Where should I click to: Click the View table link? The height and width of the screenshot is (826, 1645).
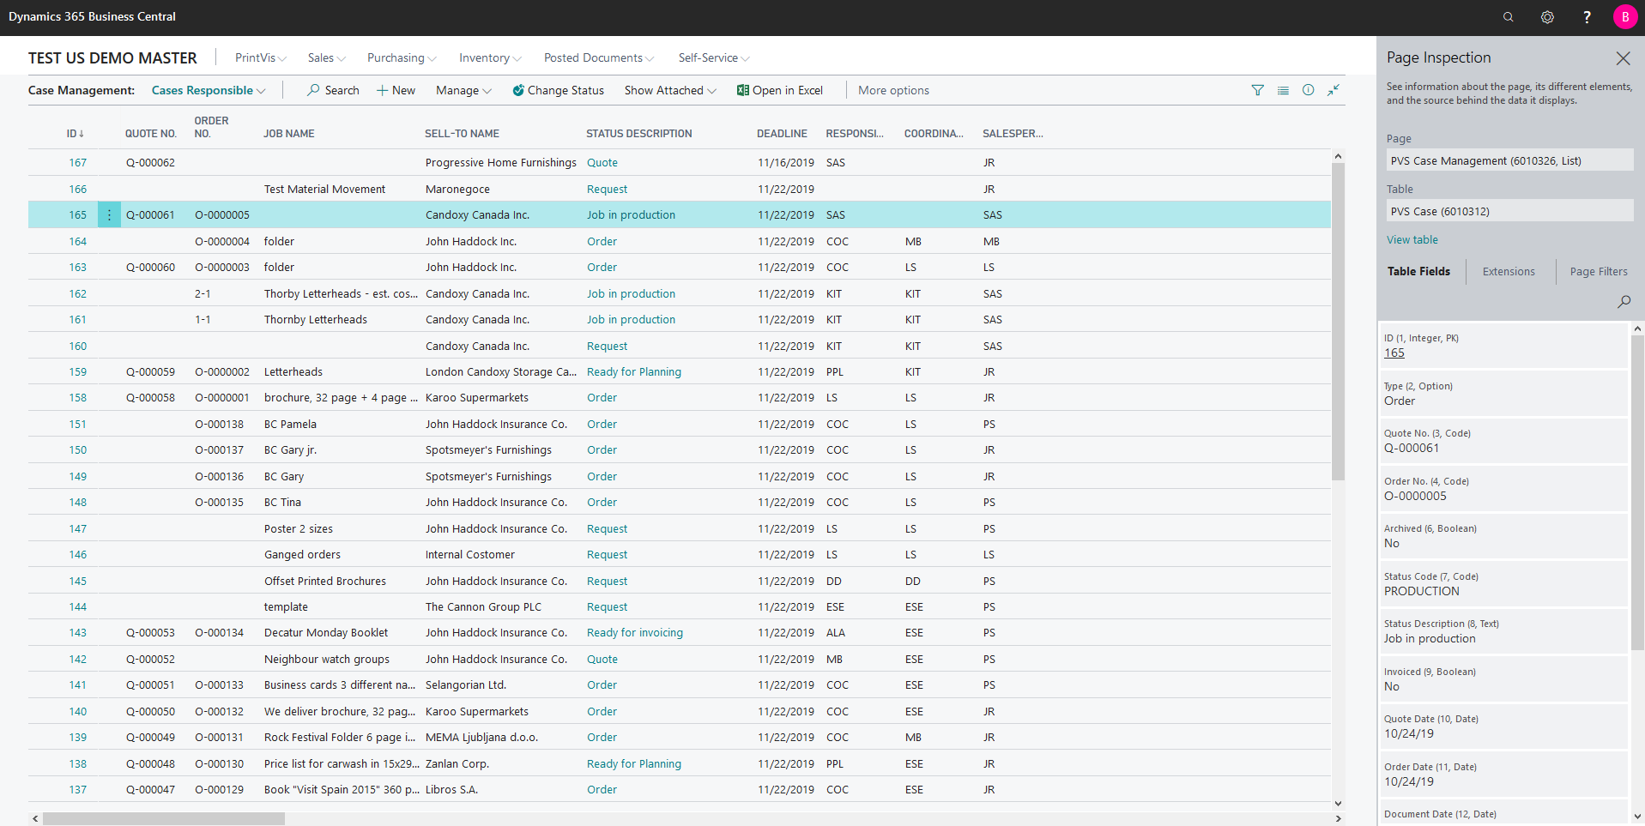1412,240
